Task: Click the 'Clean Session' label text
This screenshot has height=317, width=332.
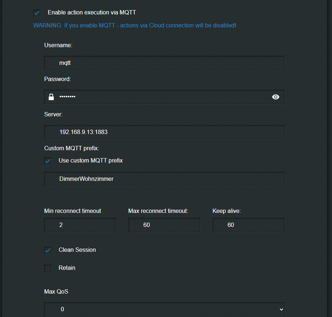Action: click(x=77, y=250)
